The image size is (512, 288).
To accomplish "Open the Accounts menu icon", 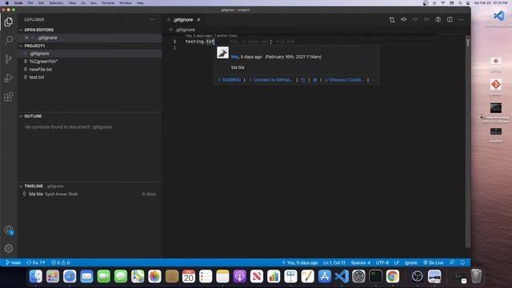I will coord(9,230).
